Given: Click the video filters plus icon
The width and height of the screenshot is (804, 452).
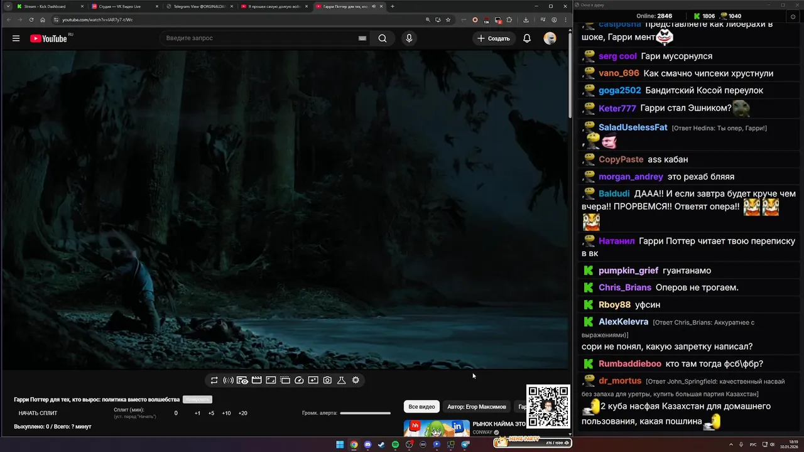Looking at the screenshot, I should click(x=313, y=380).
